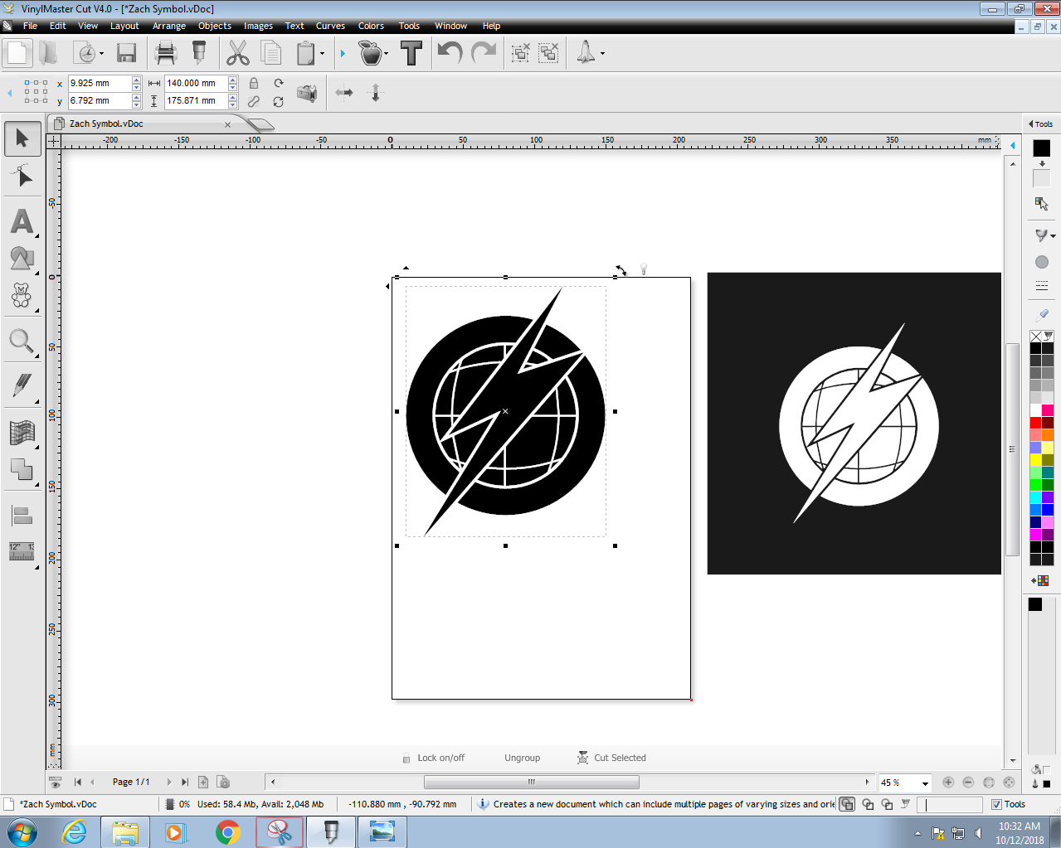
Task: Click Cut Selected below the canvas
Action: point(612,758)
